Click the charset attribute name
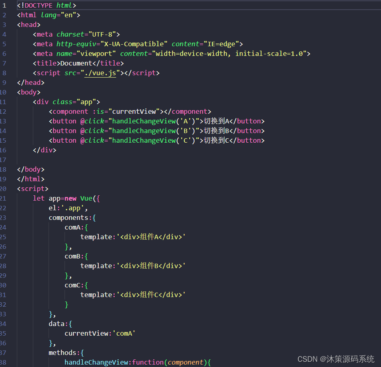381x367 pixels. 70,34
